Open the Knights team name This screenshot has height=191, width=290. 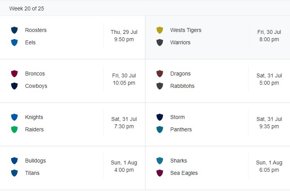[x=34, y=117]
